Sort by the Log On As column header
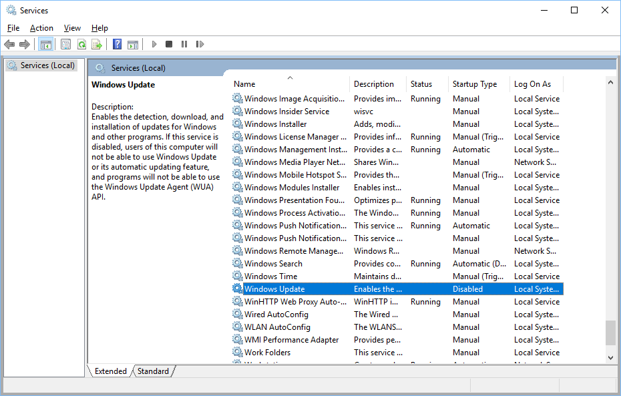Screen dimensions: 621x396 coord(537,84)
